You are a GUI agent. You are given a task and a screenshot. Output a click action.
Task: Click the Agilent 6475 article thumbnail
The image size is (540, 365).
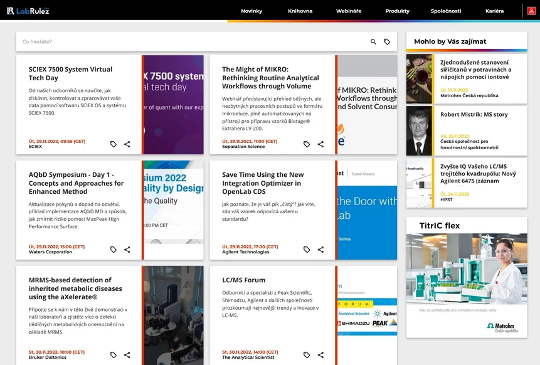(x=419, y=183)
